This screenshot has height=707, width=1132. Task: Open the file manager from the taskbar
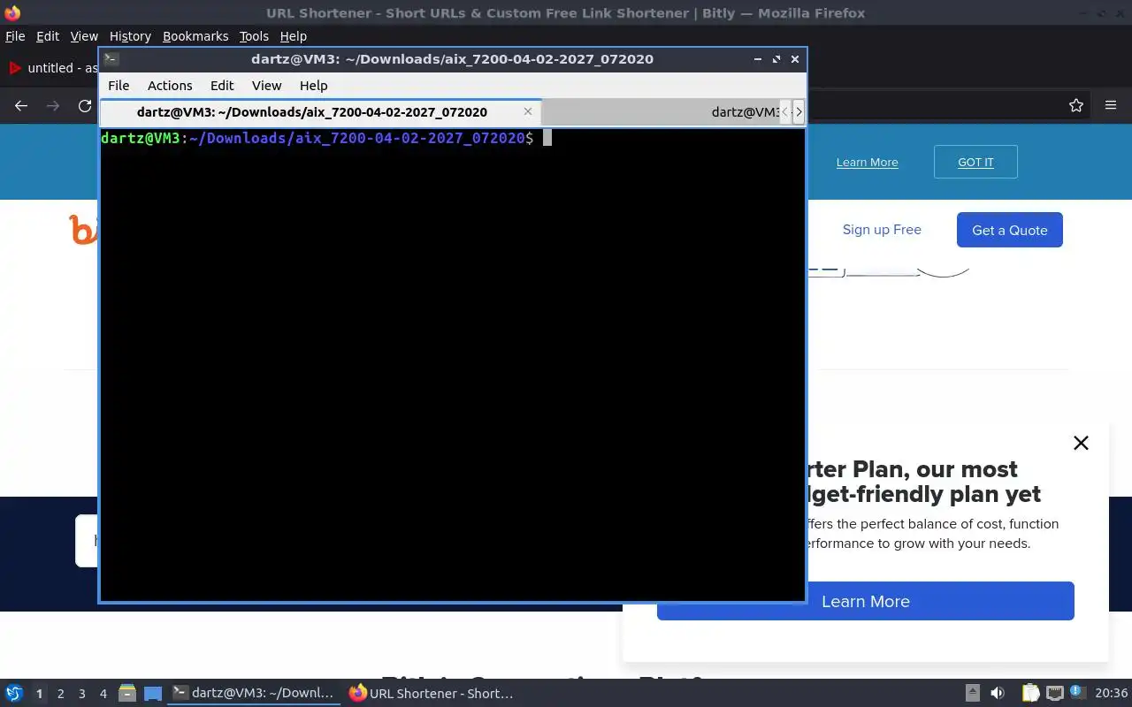tap(127, 694)
